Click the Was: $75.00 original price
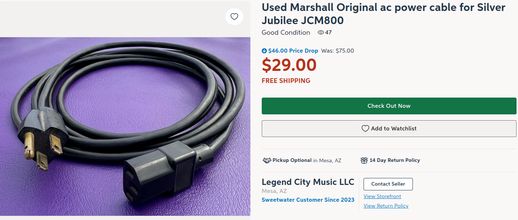 (338, 51)
